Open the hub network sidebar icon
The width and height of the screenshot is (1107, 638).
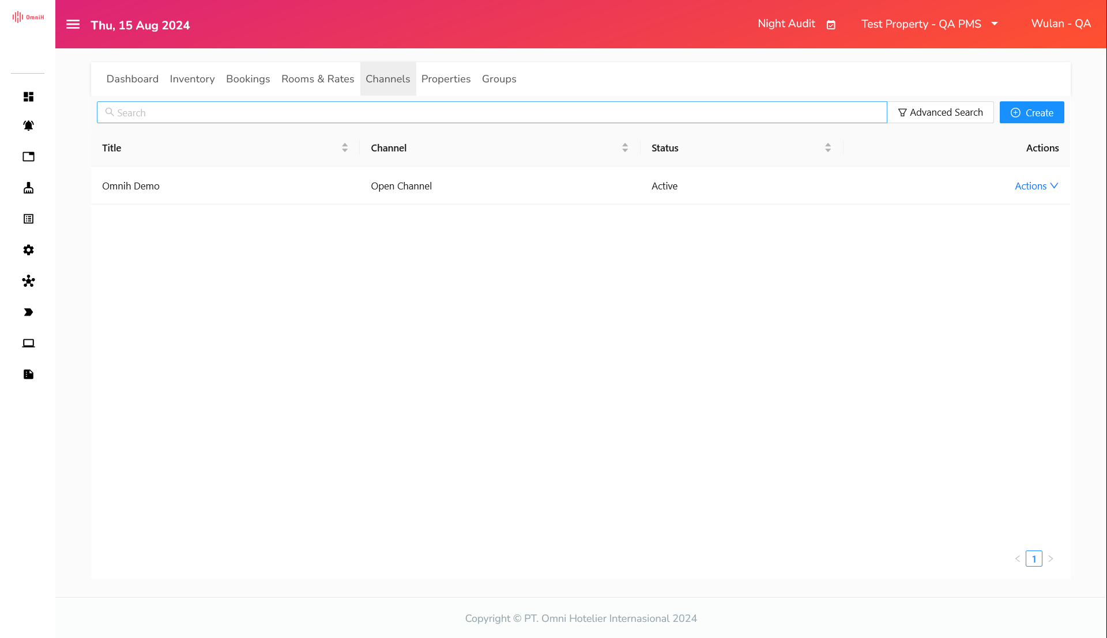pyautogui.click(x=28, y=281)
